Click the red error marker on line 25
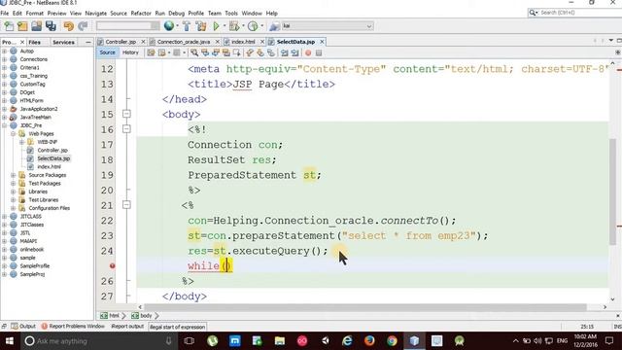This screenshot has width=622, height=350. (x=113, y=265)
